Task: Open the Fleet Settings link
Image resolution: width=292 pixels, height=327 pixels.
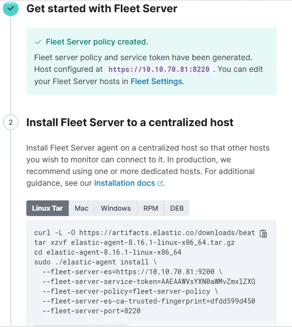Action: [156, 81]
